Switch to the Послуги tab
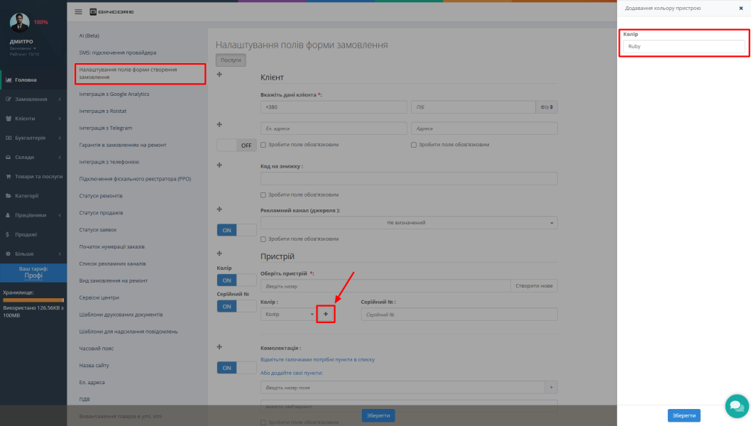The width and height of the screenshot is (751, 426). pyautogui.click(x=231, y=60)
